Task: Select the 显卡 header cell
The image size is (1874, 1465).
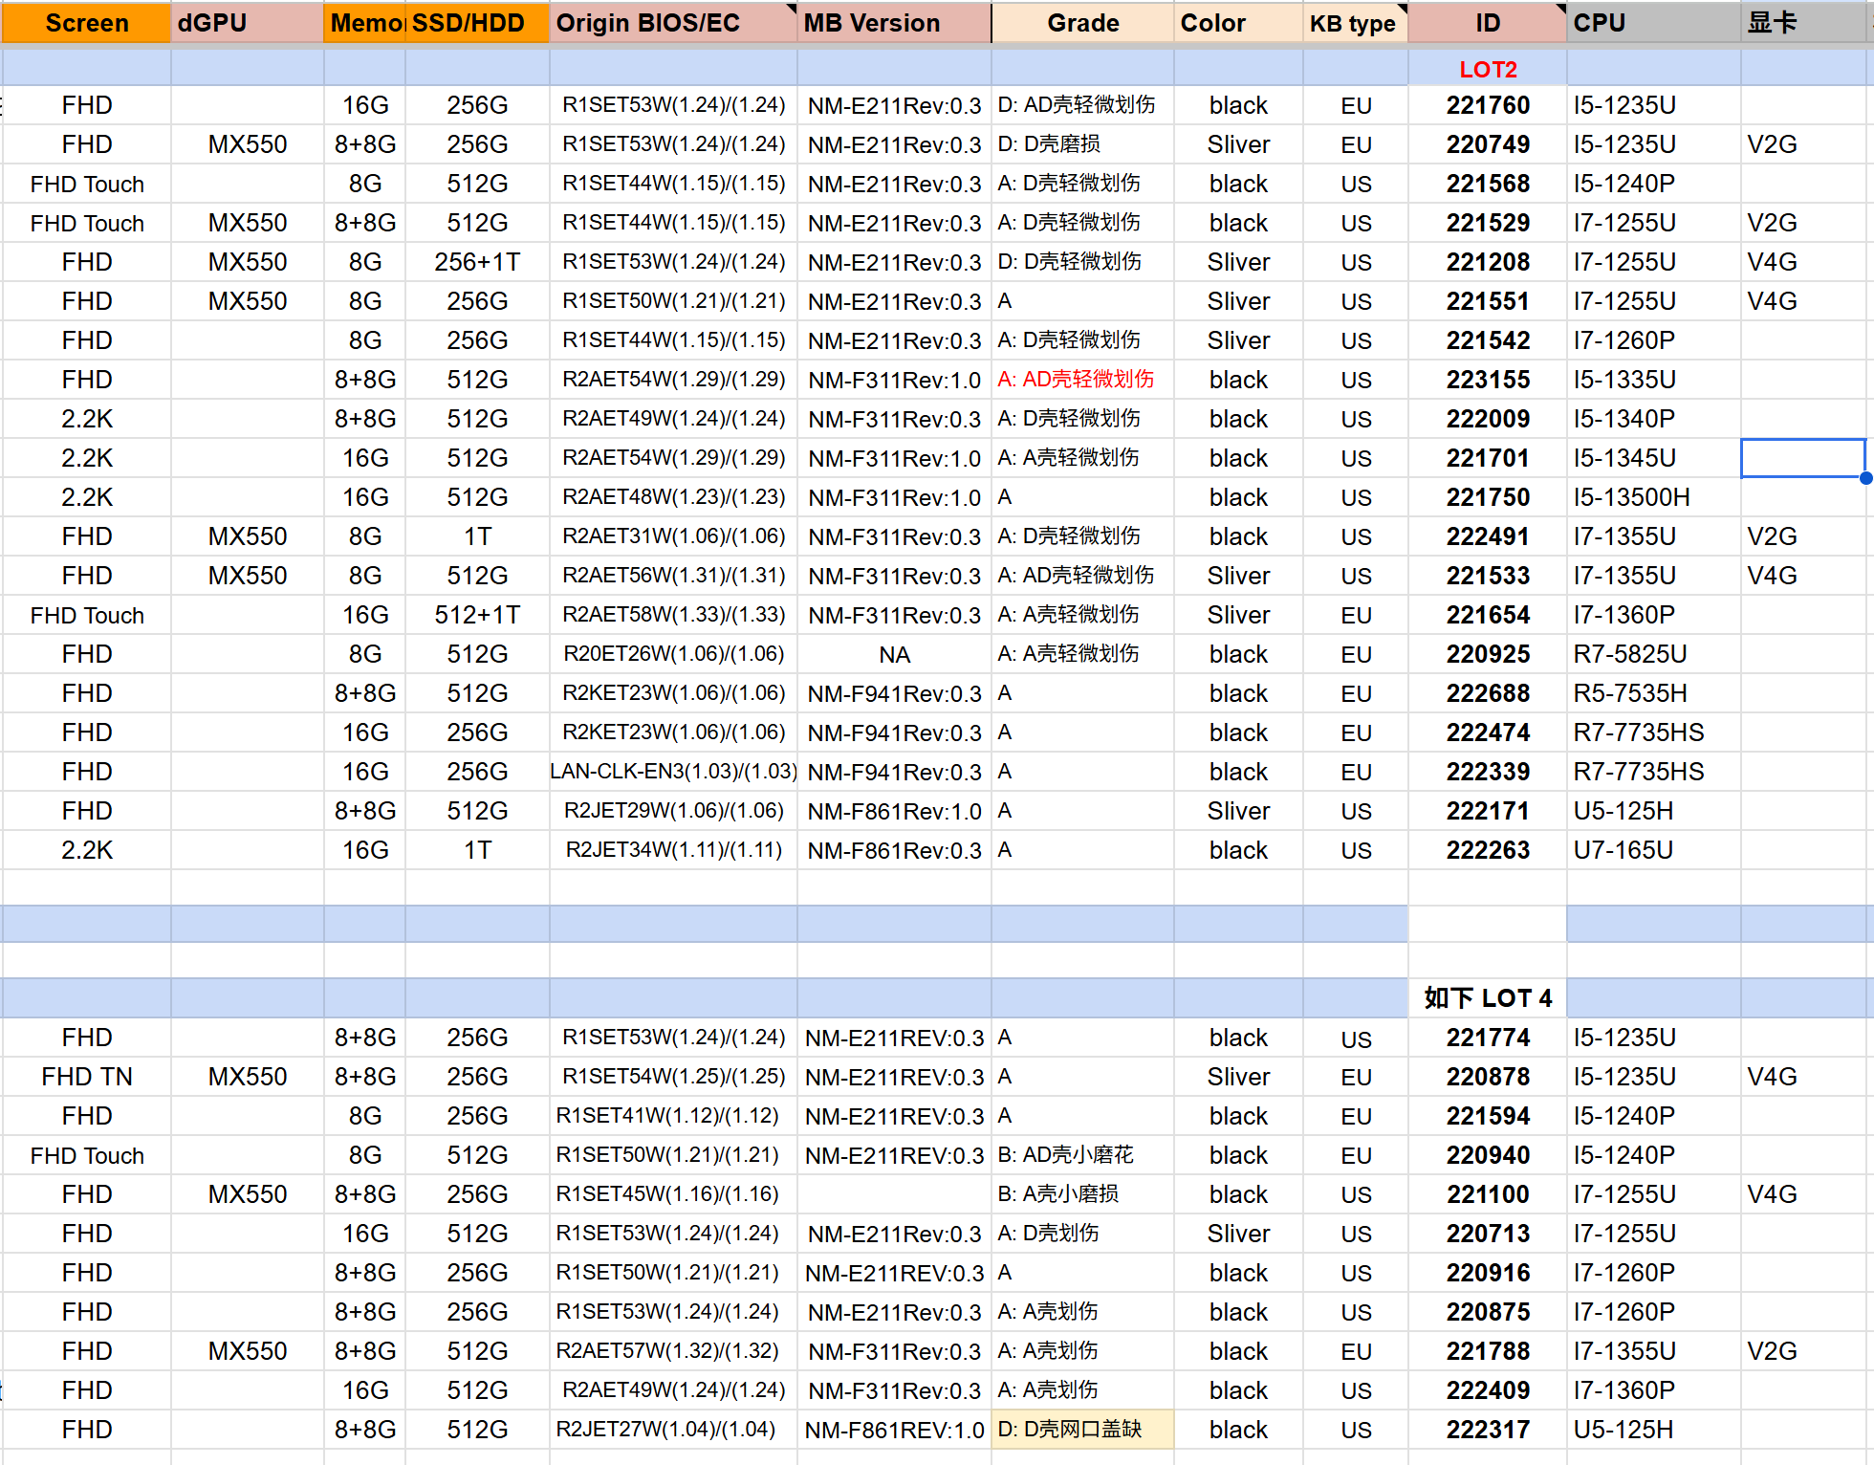Action: tap(1803, 23)
